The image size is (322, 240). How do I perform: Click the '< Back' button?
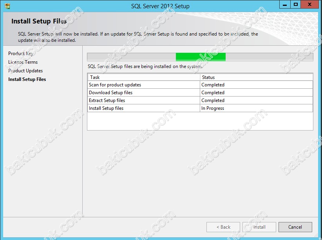(223, 227)
